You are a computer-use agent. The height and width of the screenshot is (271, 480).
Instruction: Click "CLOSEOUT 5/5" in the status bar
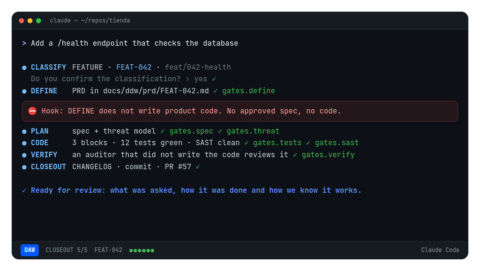67,250
